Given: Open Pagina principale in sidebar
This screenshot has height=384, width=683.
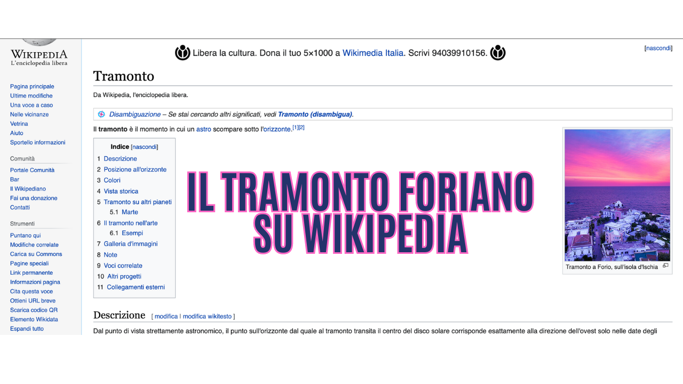Looking at the screenshot, I should pos(32,86).
